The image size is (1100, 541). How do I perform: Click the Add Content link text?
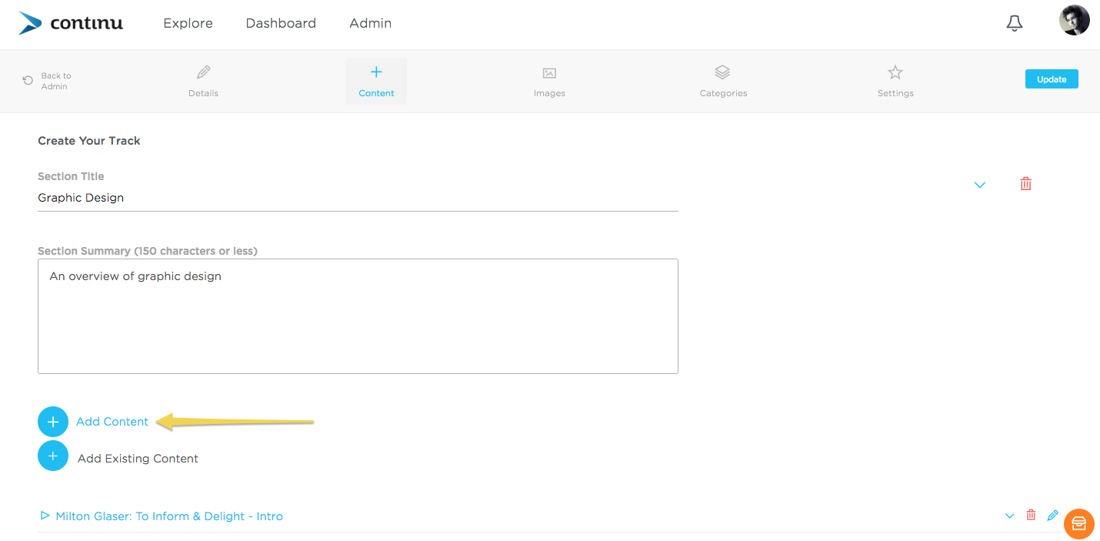click(x=112, y=422)
